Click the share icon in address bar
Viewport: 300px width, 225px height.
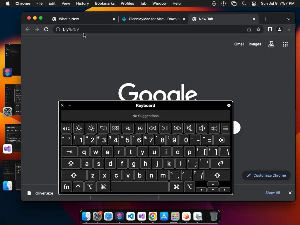(249, 29)
